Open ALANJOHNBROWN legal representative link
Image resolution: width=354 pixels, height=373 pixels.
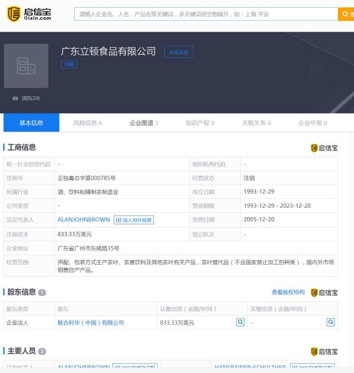tap(84, 219)
